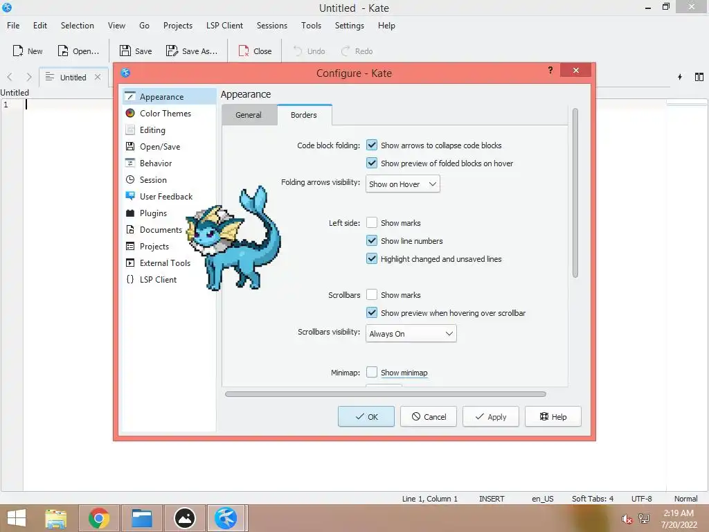Open the Settings menu
This screenshot has width=709, height=532.
pyautogui.click(x=350, y=26)
